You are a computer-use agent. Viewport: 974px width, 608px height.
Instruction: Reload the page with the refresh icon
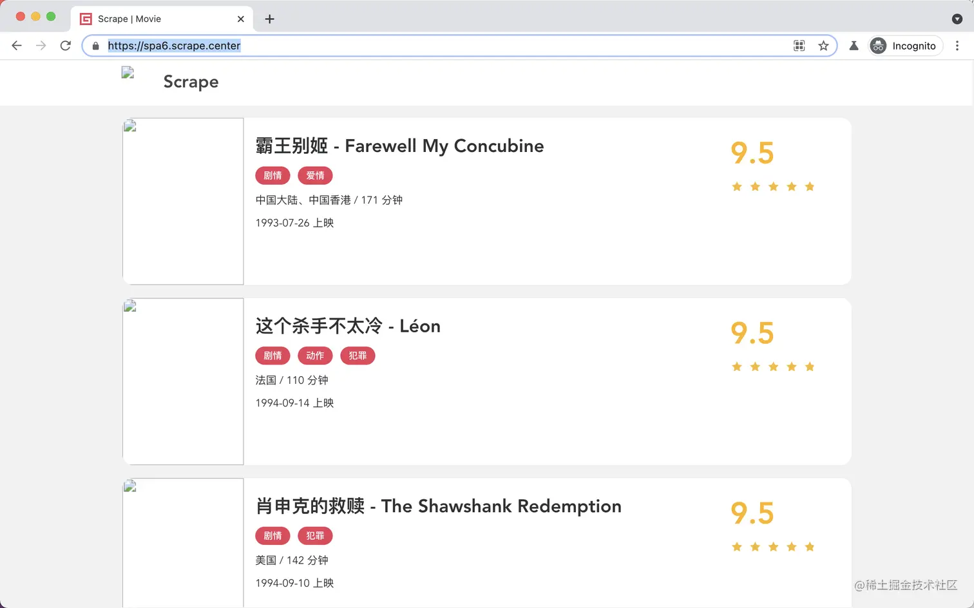click(x=65, y=46)
